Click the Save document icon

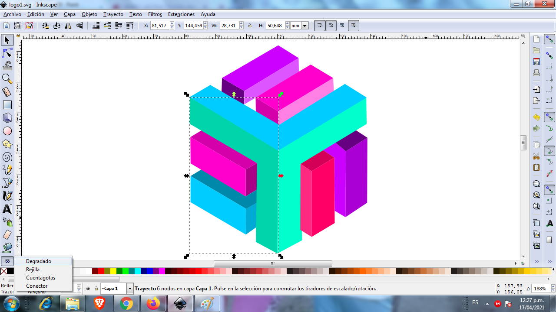coord(536,62)
